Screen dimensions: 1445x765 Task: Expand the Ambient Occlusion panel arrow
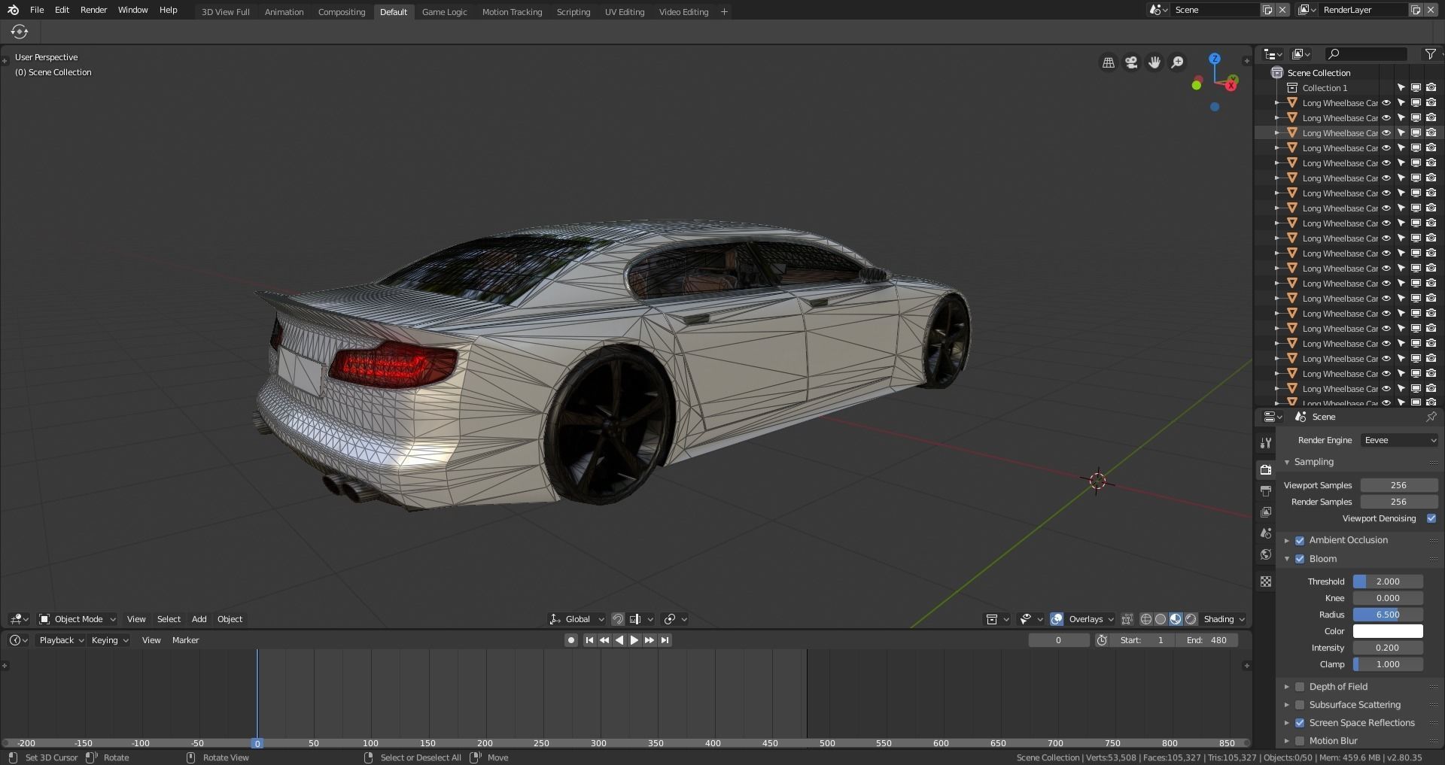click(1287, 540)
